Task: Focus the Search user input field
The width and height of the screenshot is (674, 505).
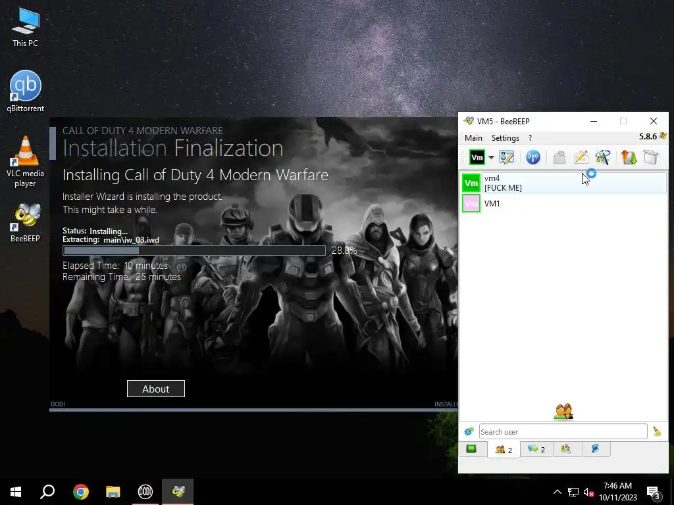Action: (x=563, y=431)
